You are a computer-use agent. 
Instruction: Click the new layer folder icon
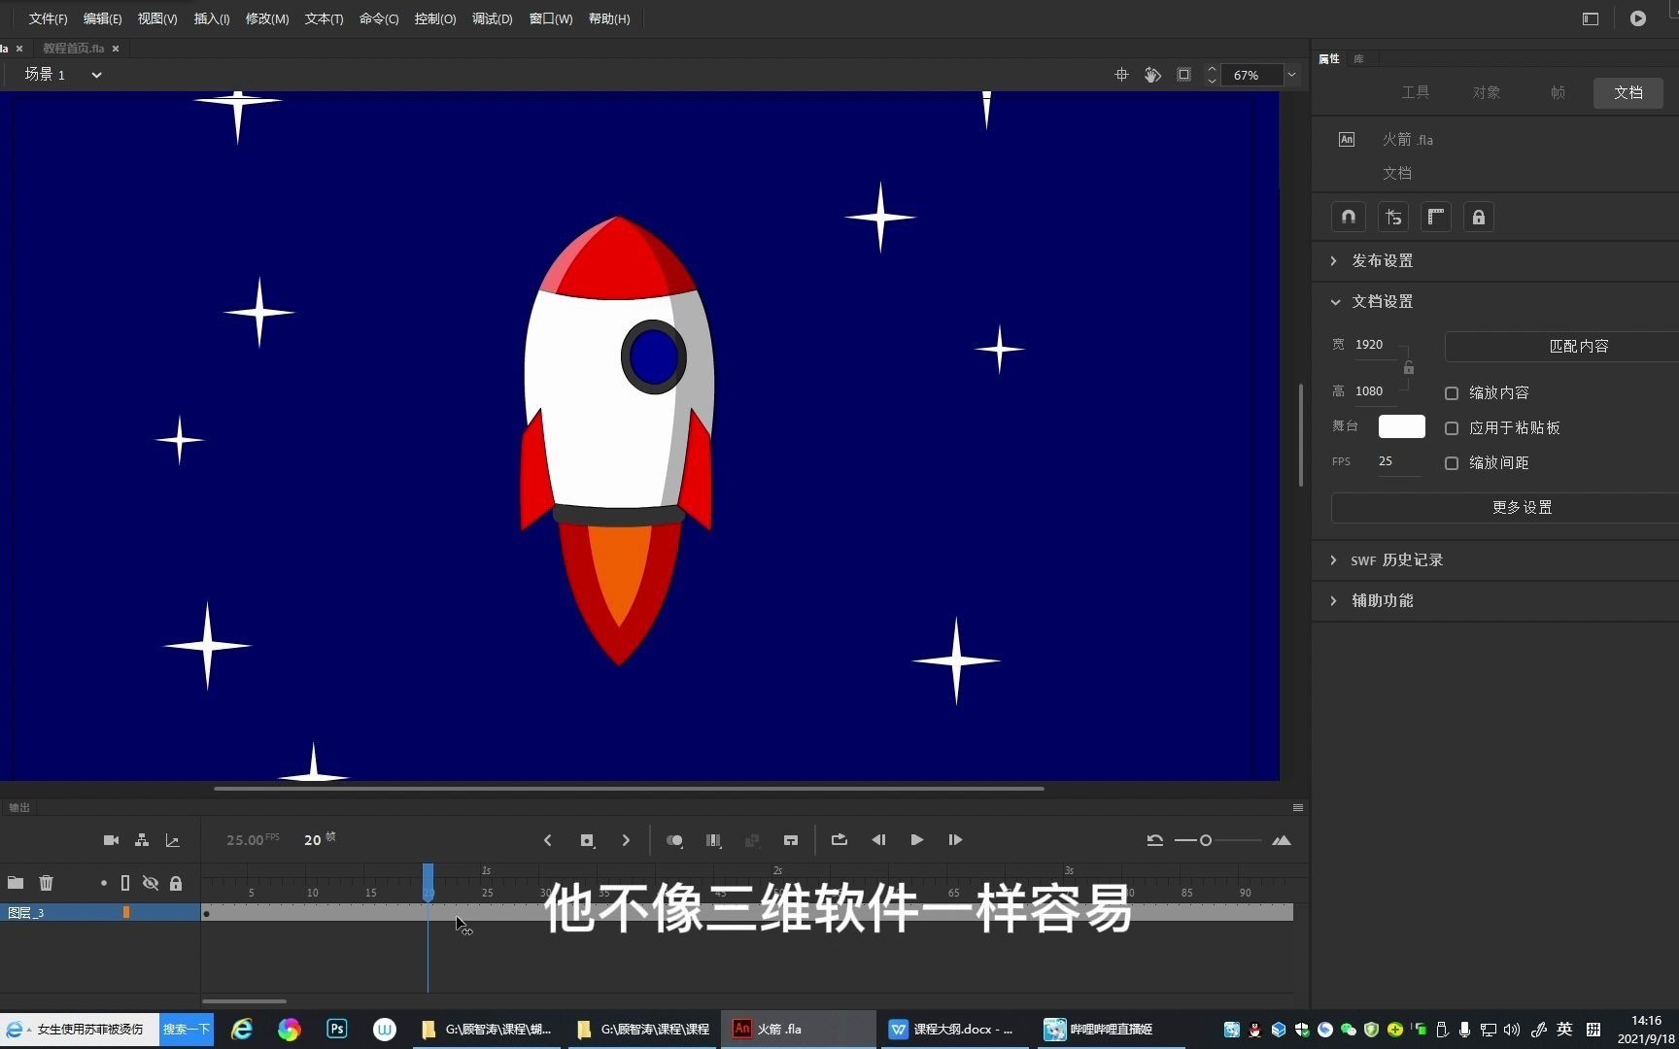tap(16, 883)
